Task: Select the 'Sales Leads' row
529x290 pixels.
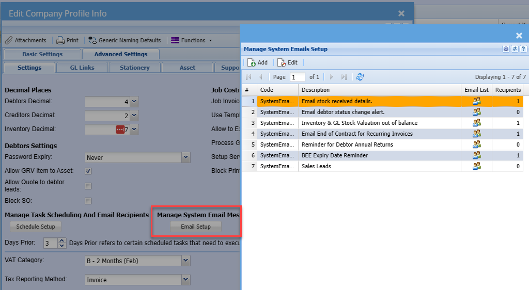Action: 383,166
